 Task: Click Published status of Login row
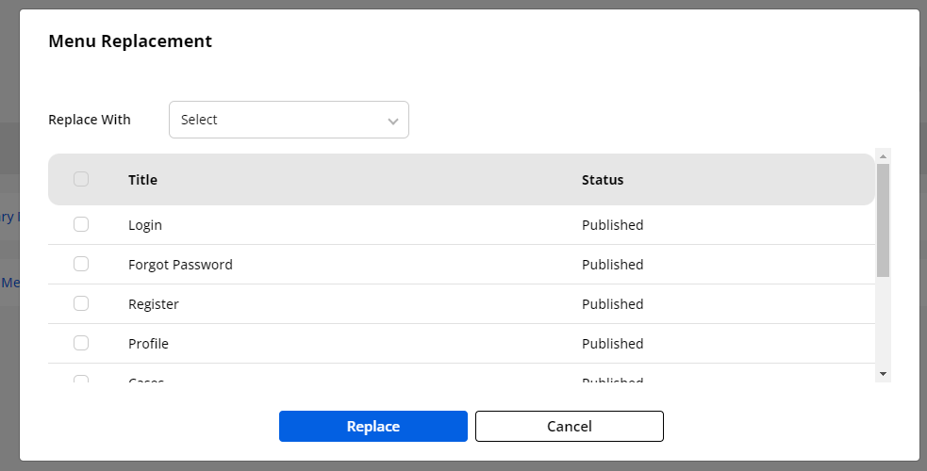tap(612, 225)
